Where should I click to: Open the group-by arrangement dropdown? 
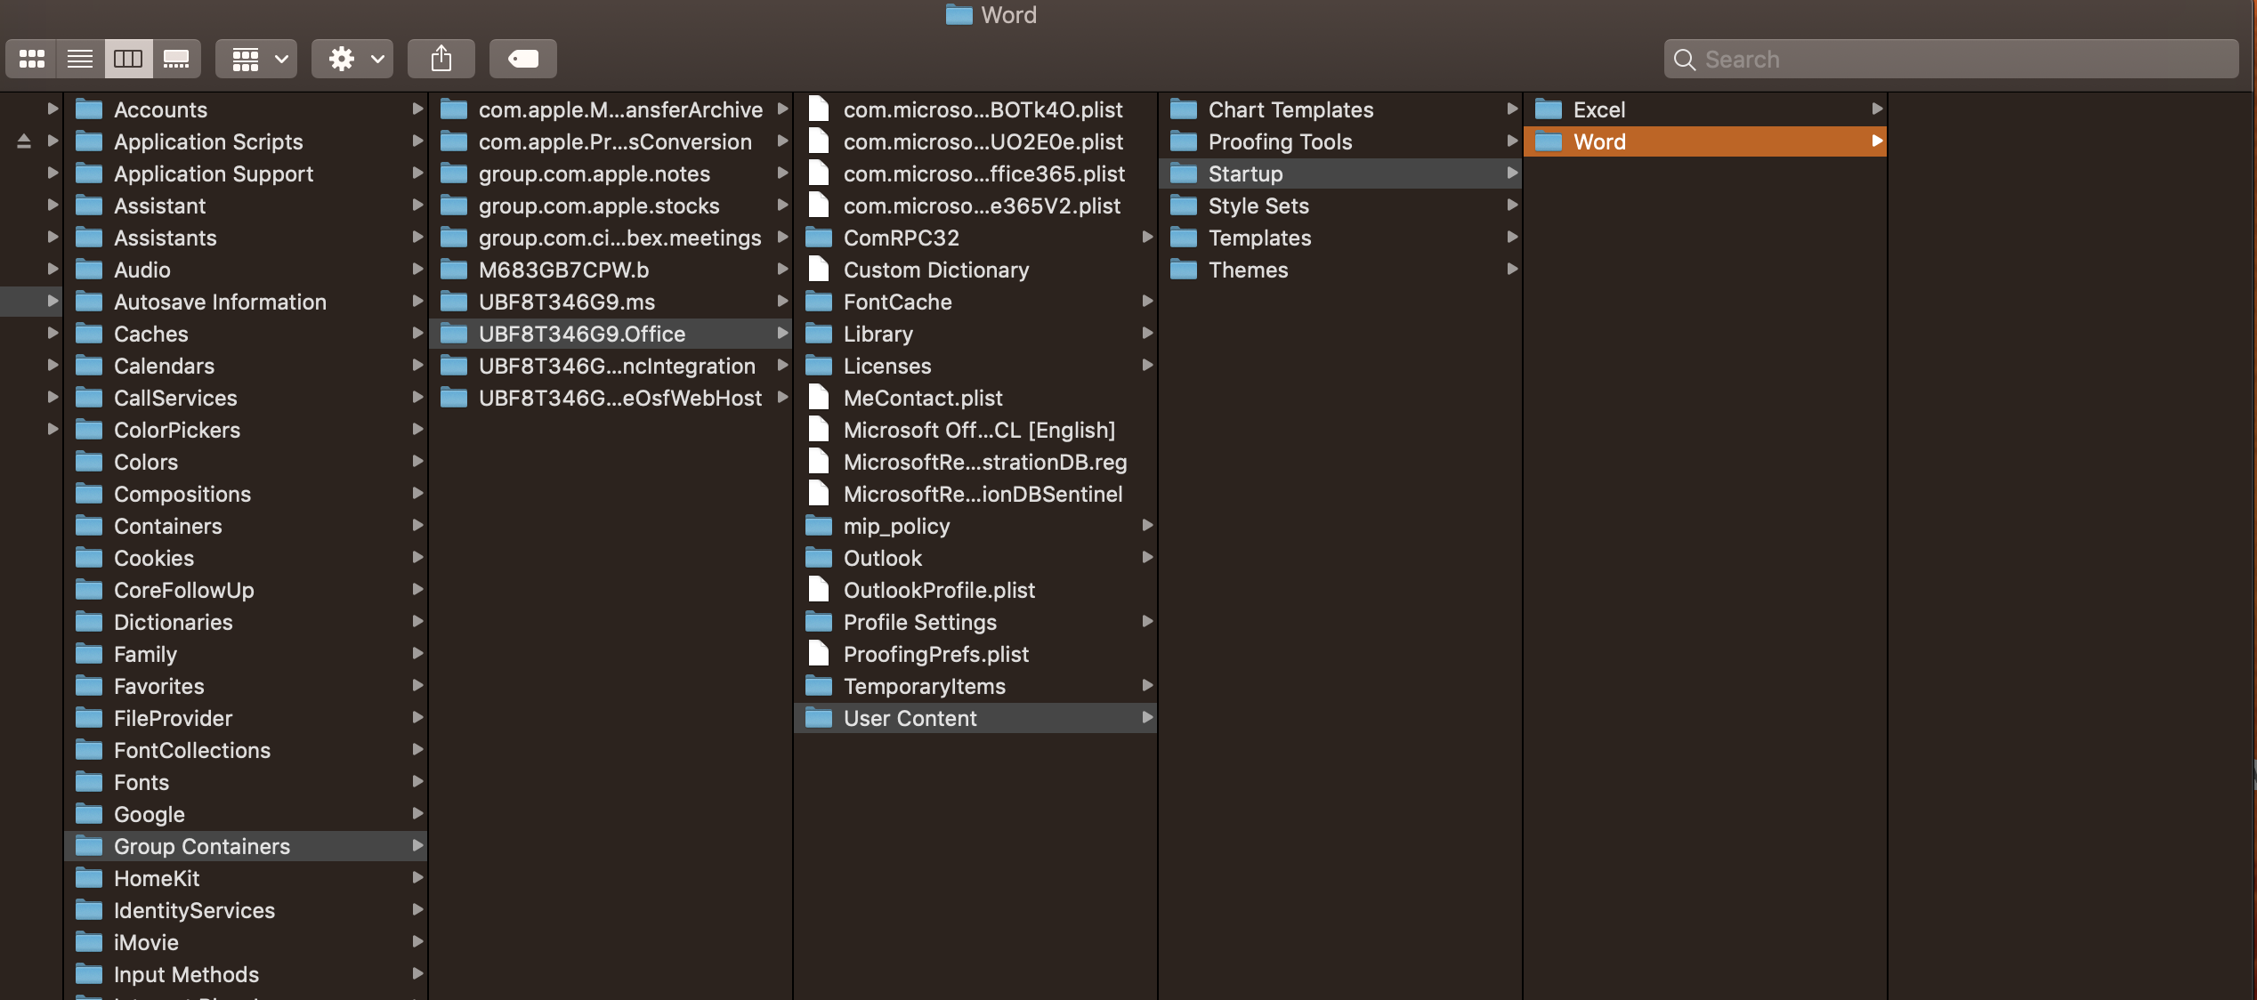[256, 59]
